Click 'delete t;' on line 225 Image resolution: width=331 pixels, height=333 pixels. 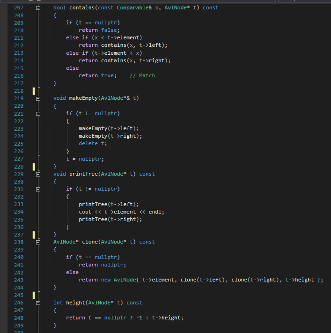pos(93,144)
